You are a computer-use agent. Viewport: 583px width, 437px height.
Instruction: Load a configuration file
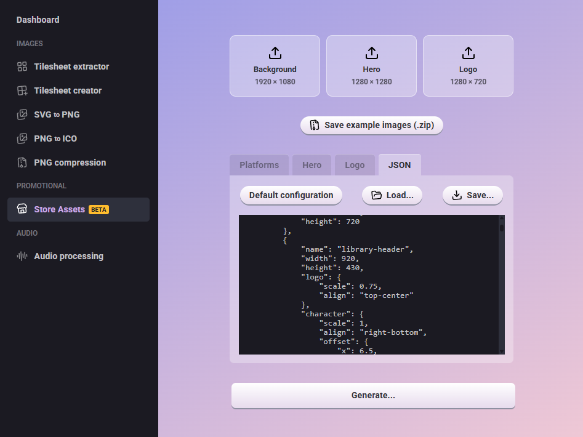coord(392,195)
